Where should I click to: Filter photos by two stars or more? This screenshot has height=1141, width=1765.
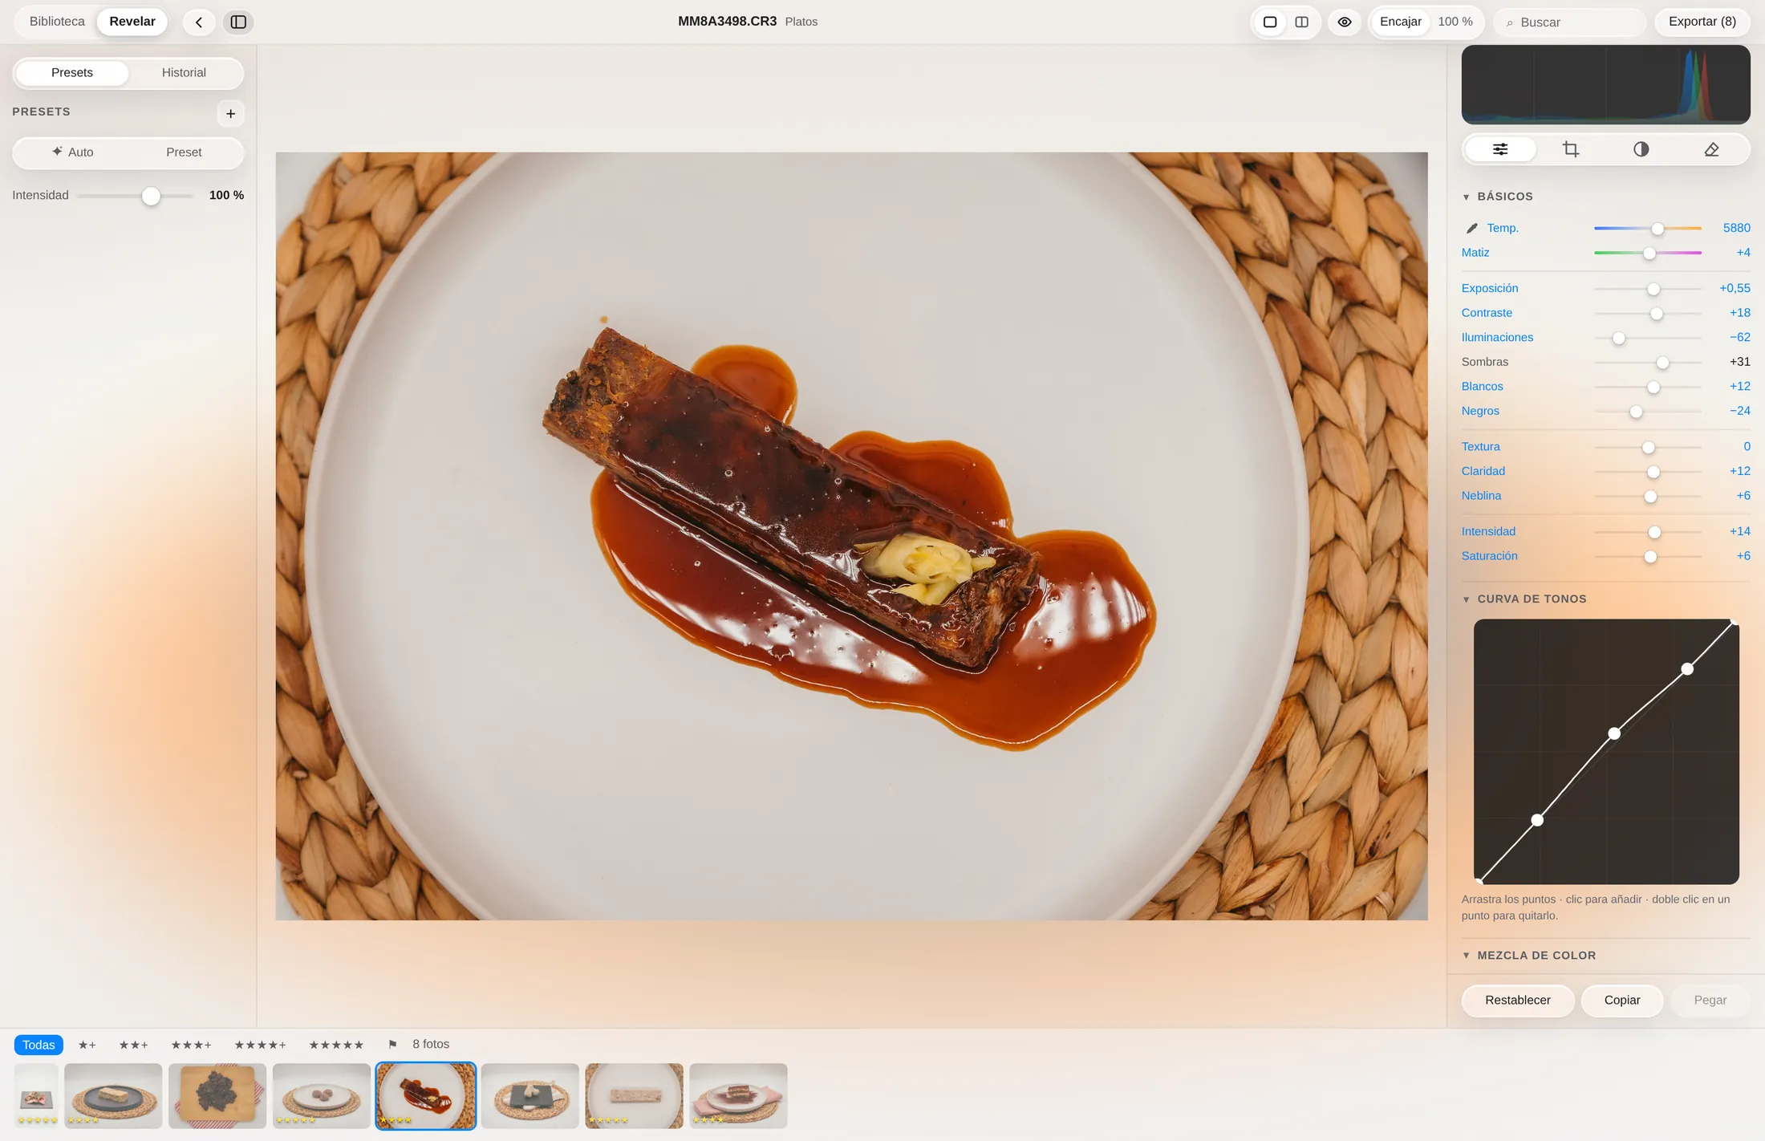tap(133, 1045)
